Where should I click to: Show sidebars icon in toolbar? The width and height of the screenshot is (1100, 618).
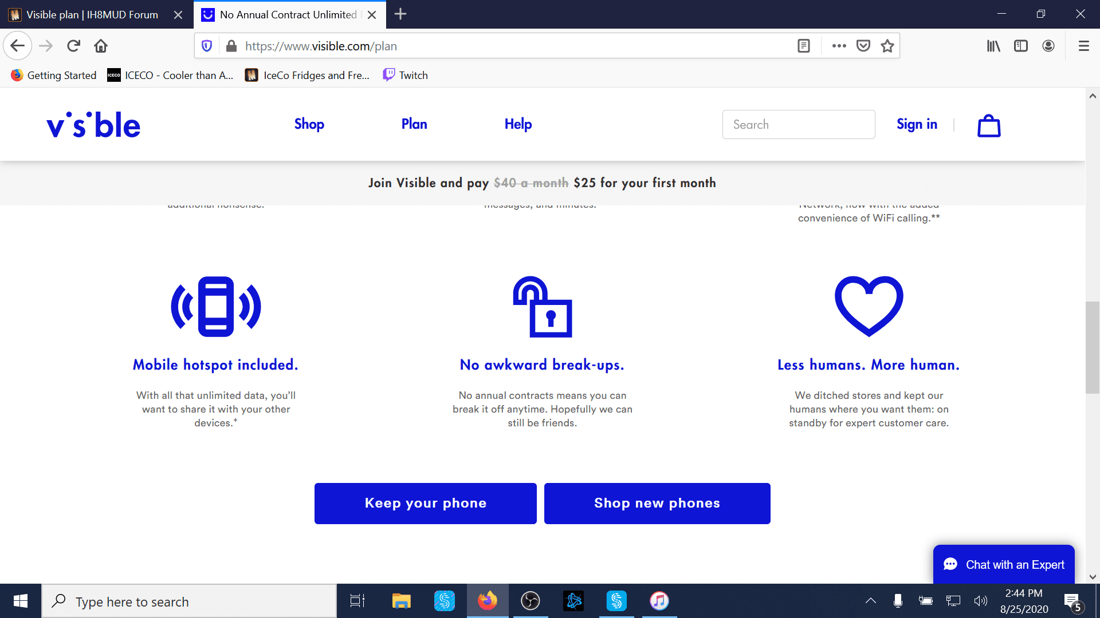1021,46
